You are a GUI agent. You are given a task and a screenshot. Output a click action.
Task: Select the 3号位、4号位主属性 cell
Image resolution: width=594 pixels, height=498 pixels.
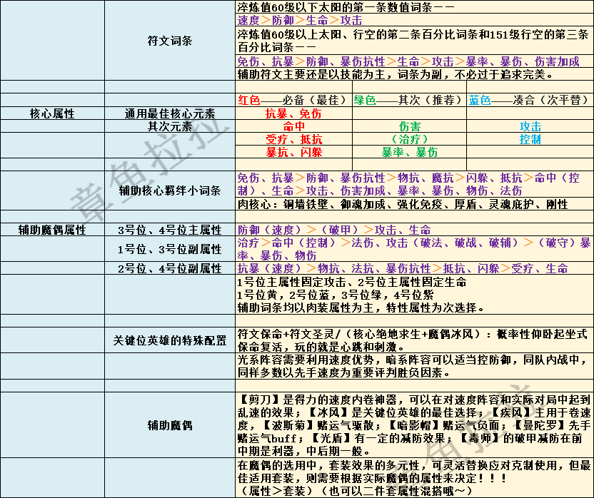(x=169, y=230)
